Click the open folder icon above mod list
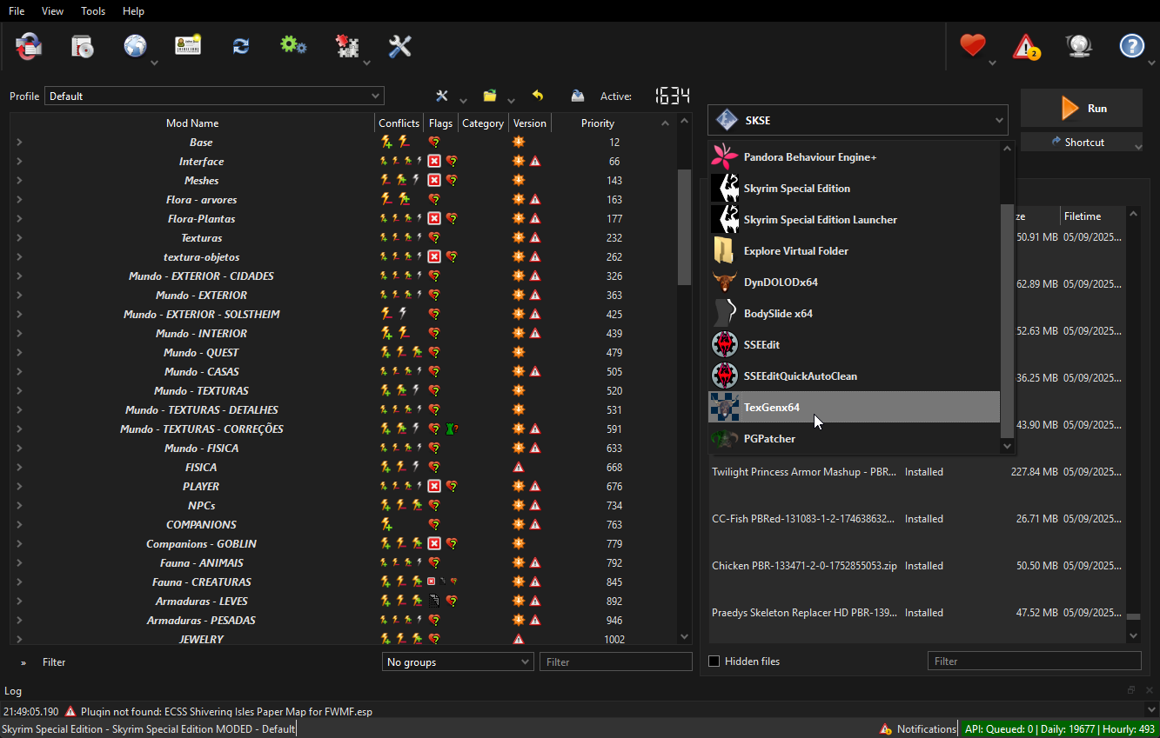This screenshot has height=738, width=1160. pyautogui.click(x=490, y=96)
